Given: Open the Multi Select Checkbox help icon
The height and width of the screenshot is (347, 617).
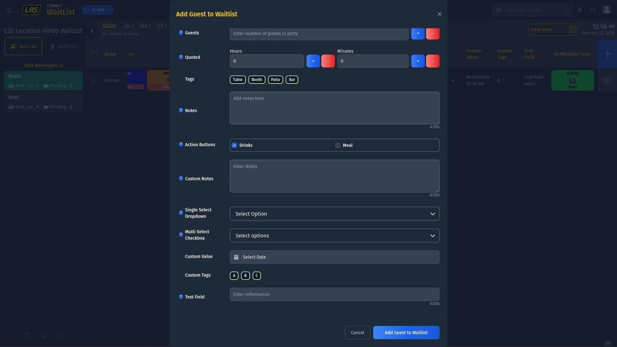Looking at the screenshot, I should 181,235.
